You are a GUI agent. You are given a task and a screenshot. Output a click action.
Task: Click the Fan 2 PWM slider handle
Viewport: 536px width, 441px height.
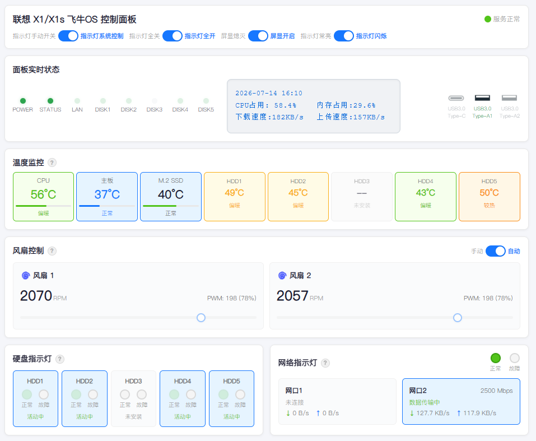coord(458,318)
